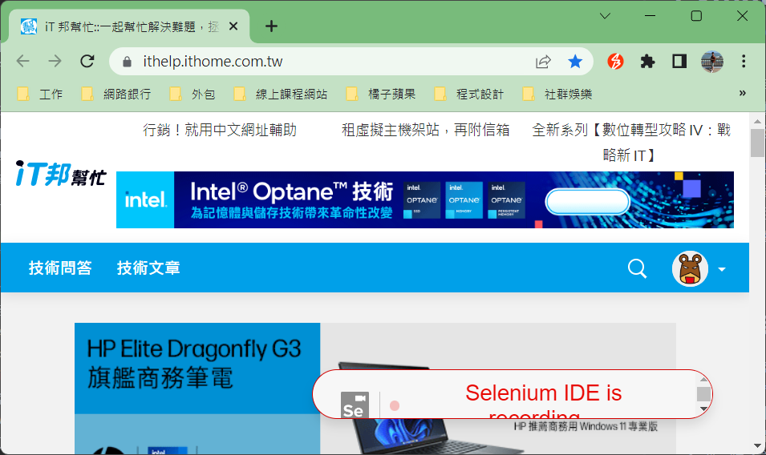Open the browser side panel
Image resolution: width=766 pixels, height=455 pixels.
[x=679, y=62]
